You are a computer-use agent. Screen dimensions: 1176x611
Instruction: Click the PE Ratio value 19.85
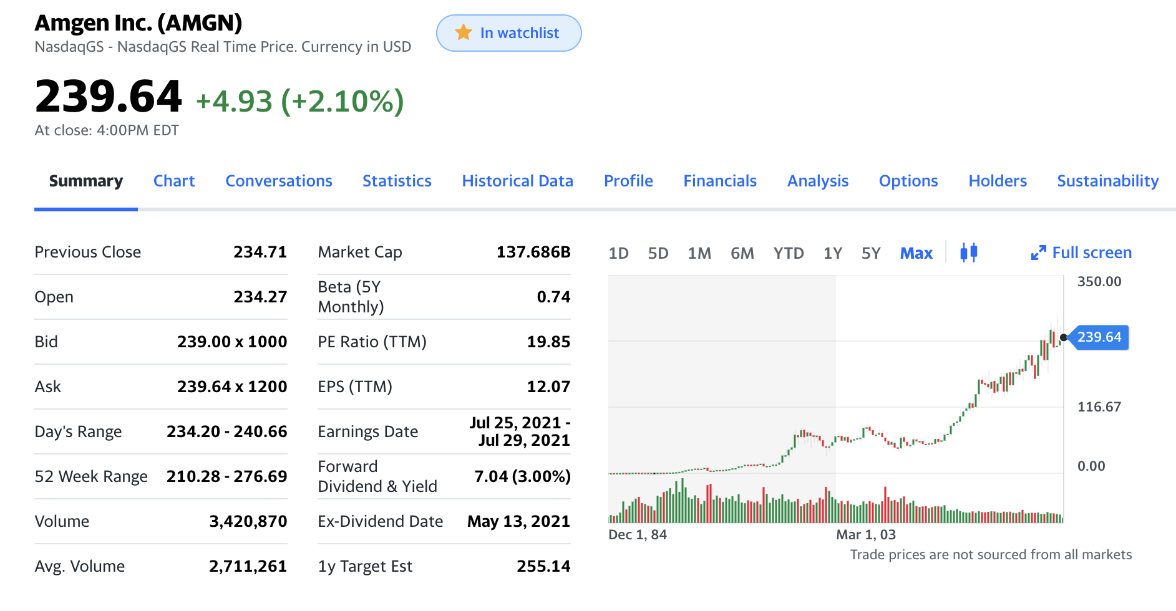click(548, 342)
